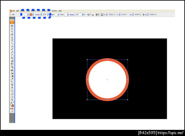Select the Symbol Sprayer tool
Screen dimensions: 185x136
pos(12,67)
